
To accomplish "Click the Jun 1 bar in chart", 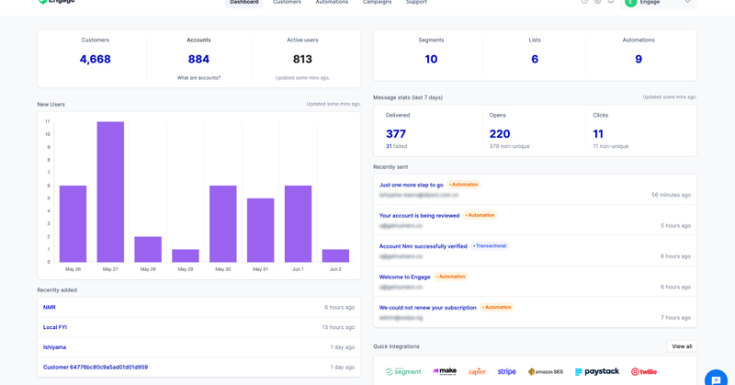I will click(x=298, y=223).
